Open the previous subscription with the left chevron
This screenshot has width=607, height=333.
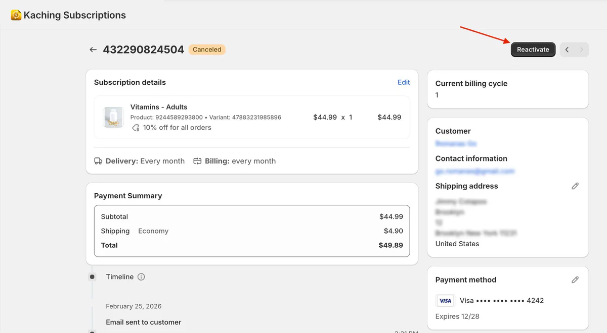[567, 49]
